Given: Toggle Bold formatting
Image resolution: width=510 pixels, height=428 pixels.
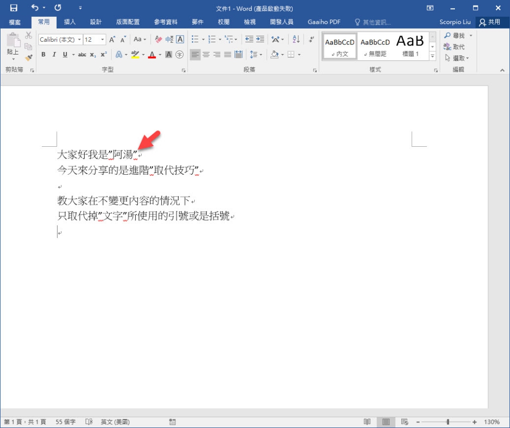Looking at the screenshot, I should click(43, 55).
